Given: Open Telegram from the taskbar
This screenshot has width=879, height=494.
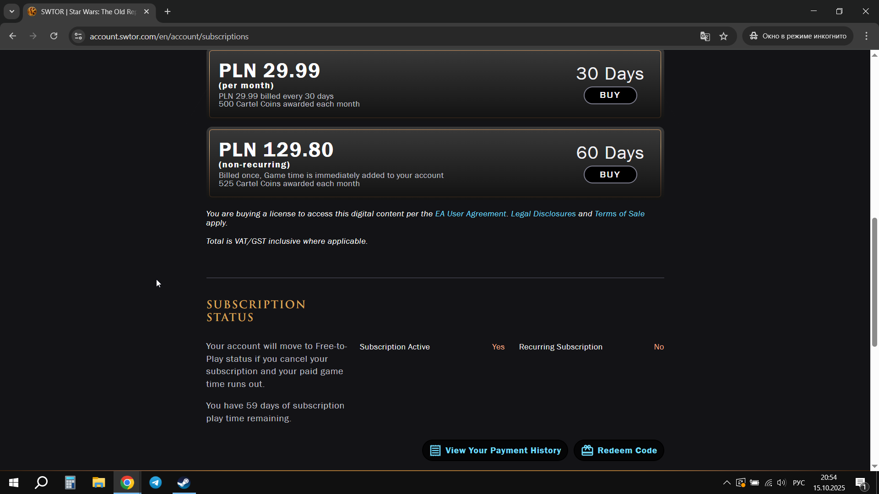Looking at the screenshot, I should click(x=156, y=483).
